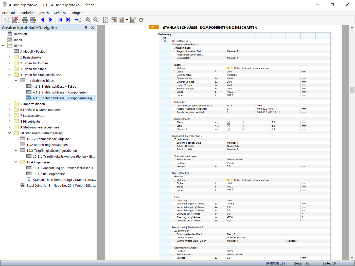Screen dimensions: 355x266
Task: Expand 3 Typen für Stäbe folder
Action: 10,69
